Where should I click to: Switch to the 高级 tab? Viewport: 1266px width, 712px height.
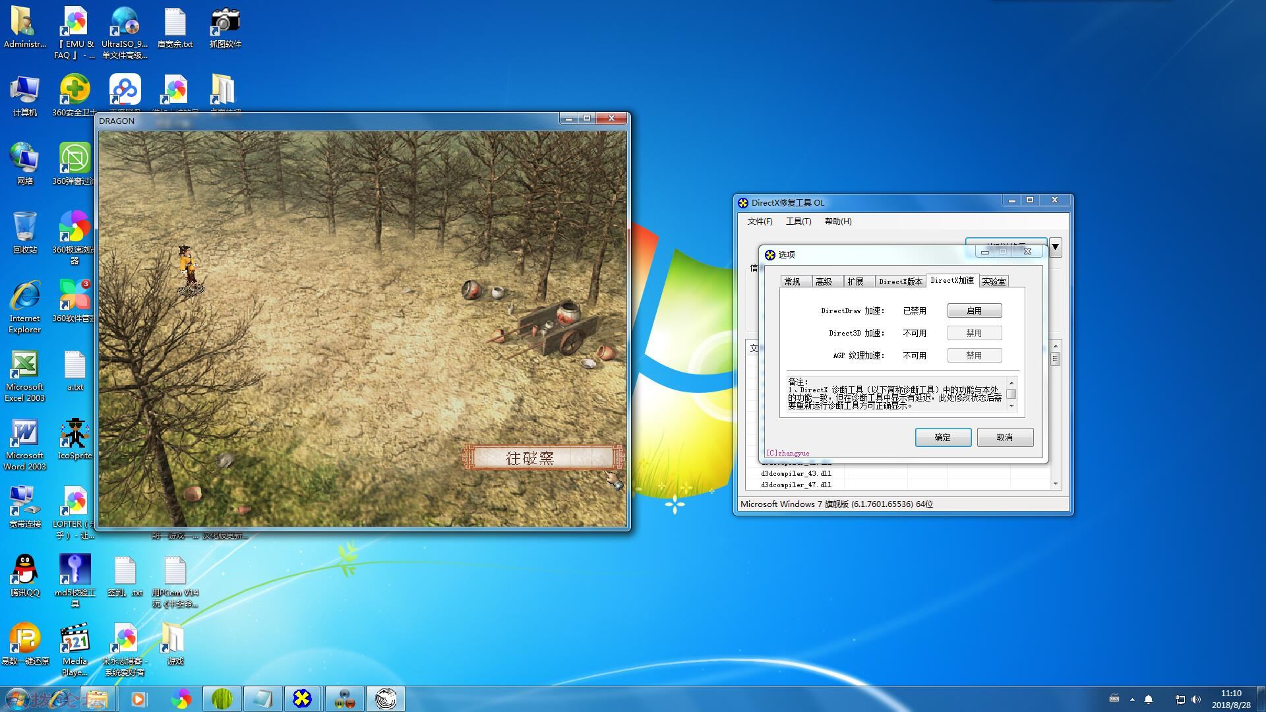(827, 282)
